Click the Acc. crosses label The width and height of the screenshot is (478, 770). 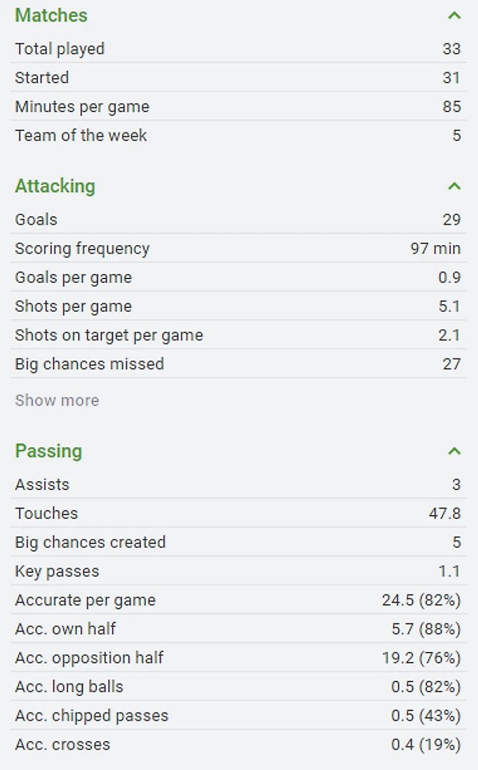tap(62, 744)
